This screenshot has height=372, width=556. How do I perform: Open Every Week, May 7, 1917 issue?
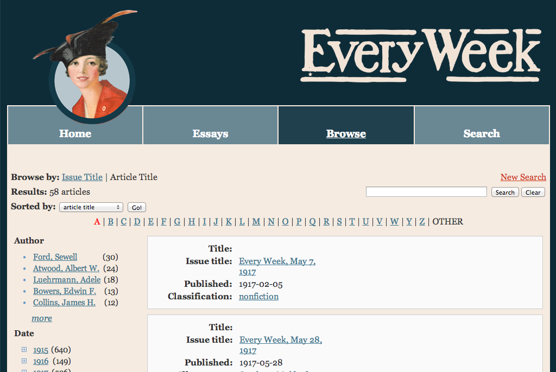[x=277, y=261]
